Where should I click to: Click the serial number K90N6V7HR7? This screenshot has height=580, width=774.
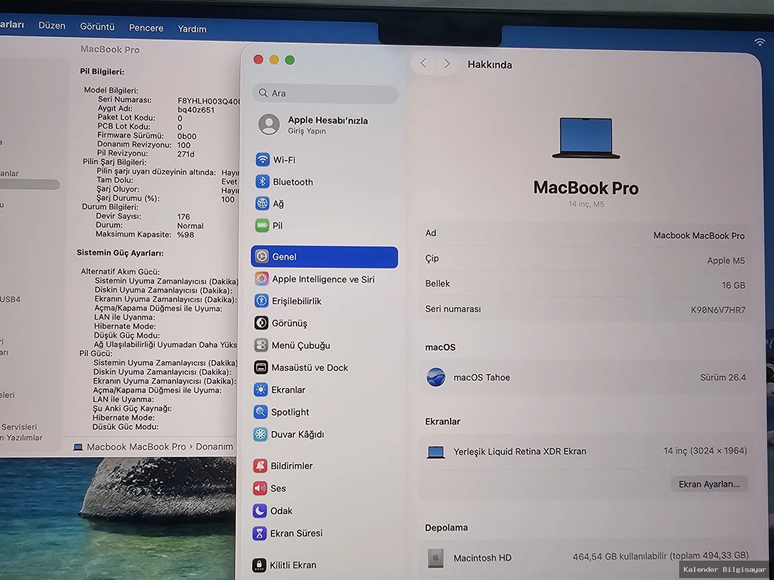[718, 310]
